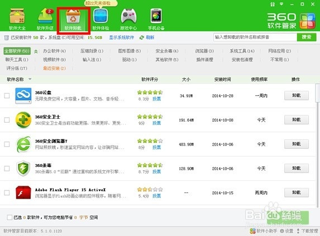Select the 网络应用(2) category

280,51
